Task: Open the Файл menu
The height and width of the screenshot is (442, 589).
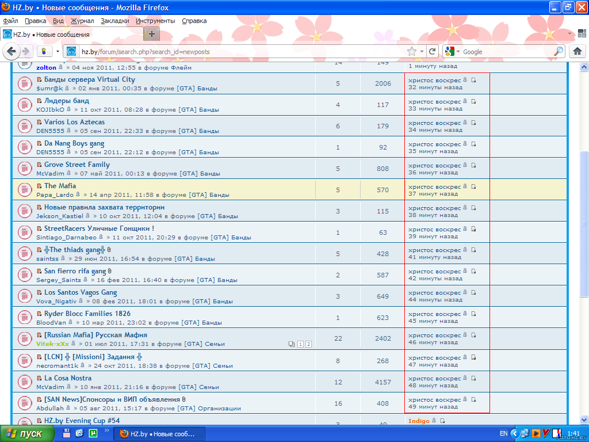Action: (10, 21)
